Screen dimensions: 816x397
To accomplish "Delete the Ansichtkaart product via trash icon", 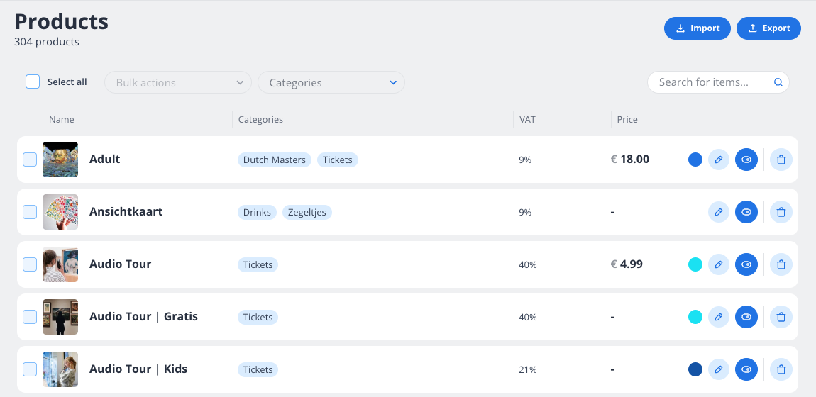I will [781, 212].
